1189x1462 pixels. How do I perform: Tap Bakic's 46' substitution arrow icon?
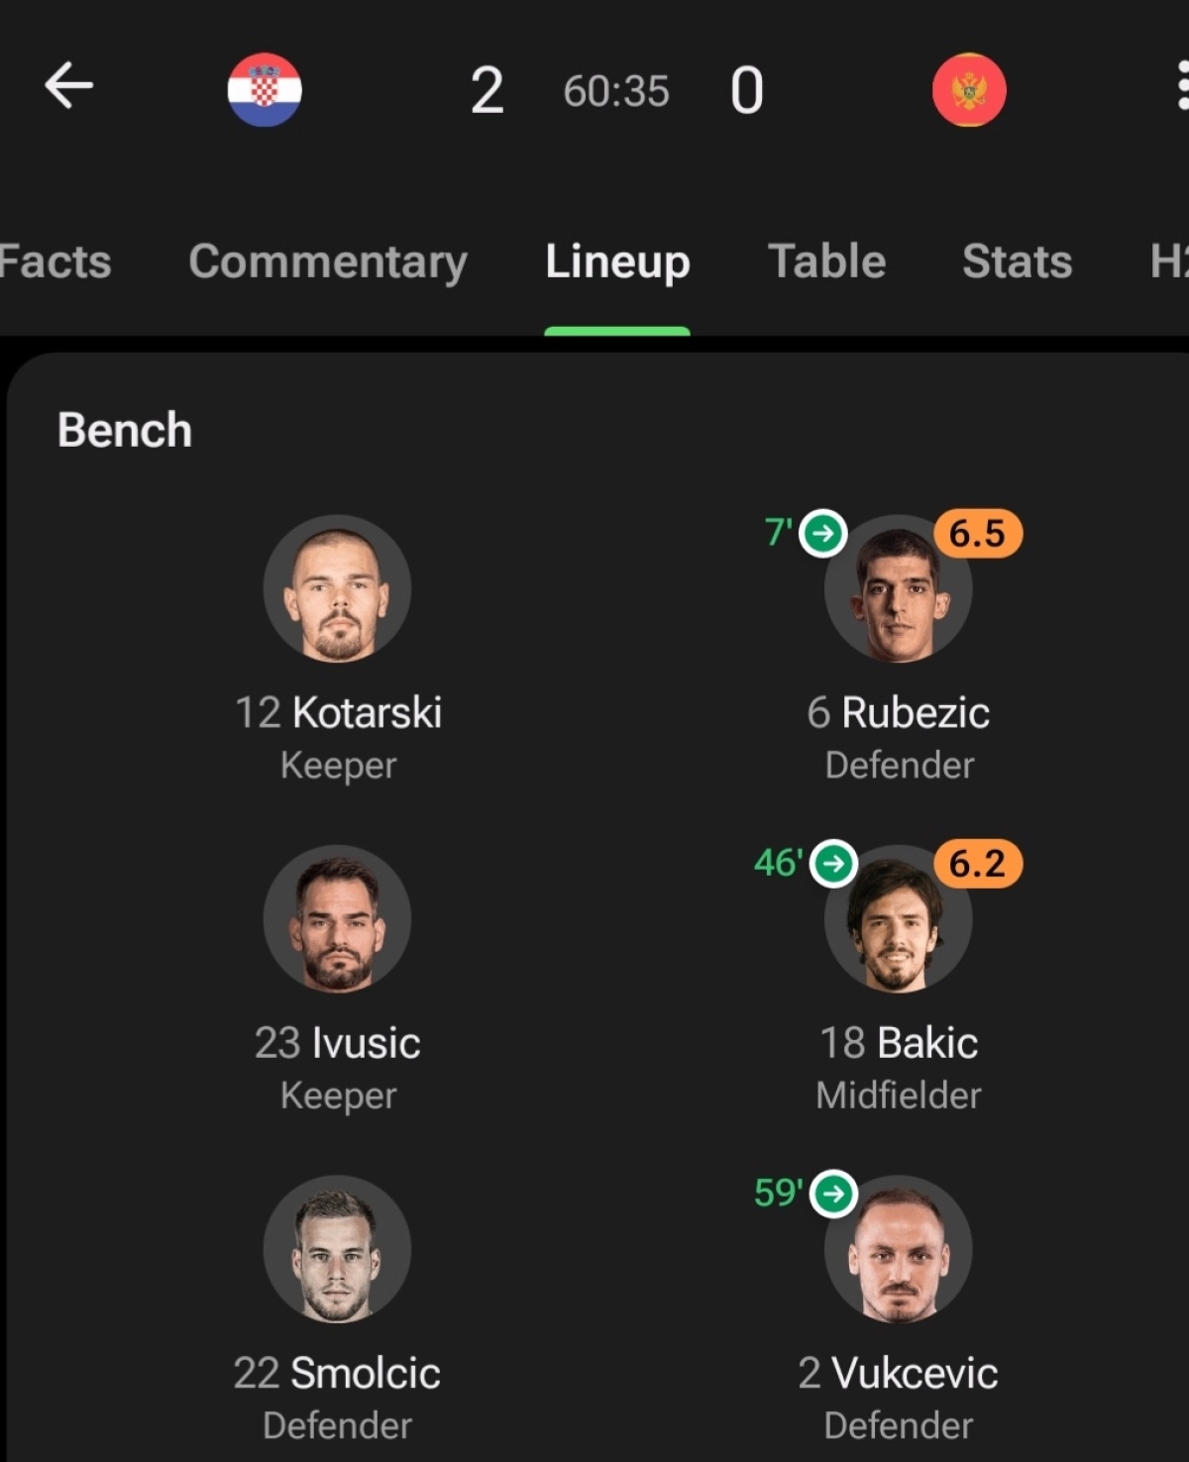(833, 864)
